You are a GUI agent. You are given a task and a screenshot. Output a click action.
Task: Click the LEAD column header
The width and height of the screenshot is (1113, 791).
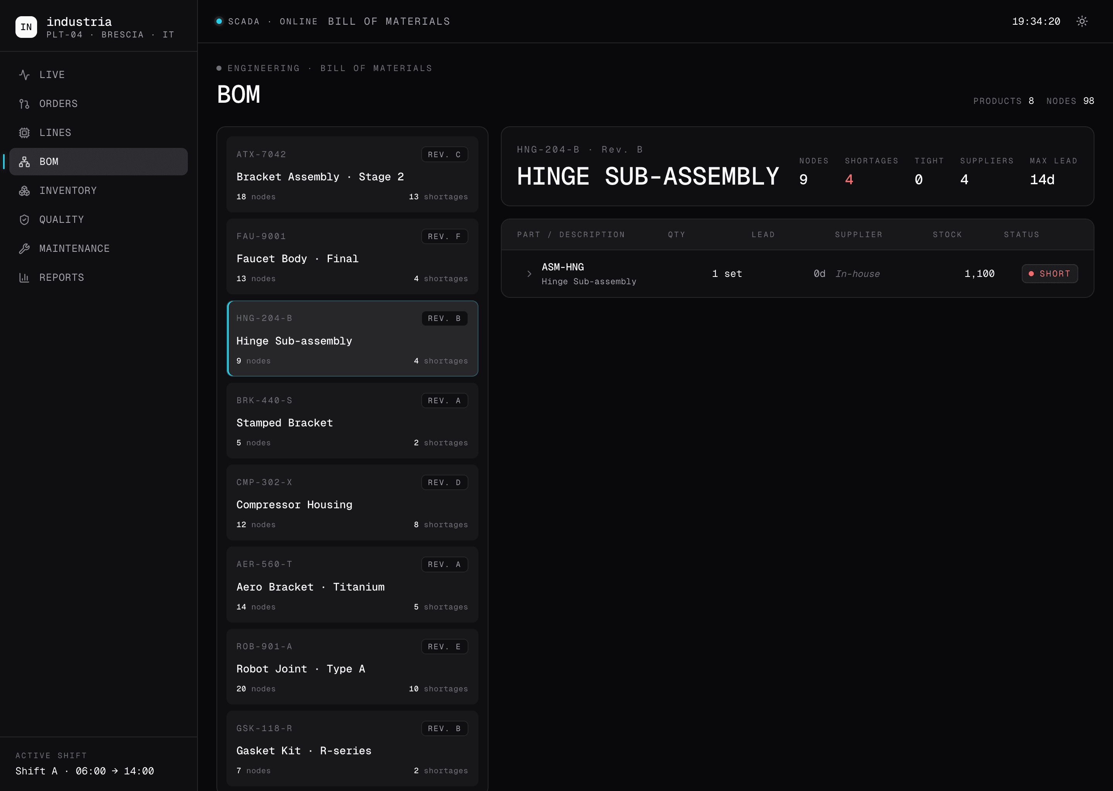[x=763, y=235]
